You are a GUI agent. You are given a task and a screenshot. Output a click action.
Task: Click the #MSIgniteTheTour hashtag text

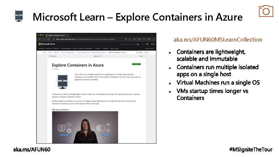point(251,149)
